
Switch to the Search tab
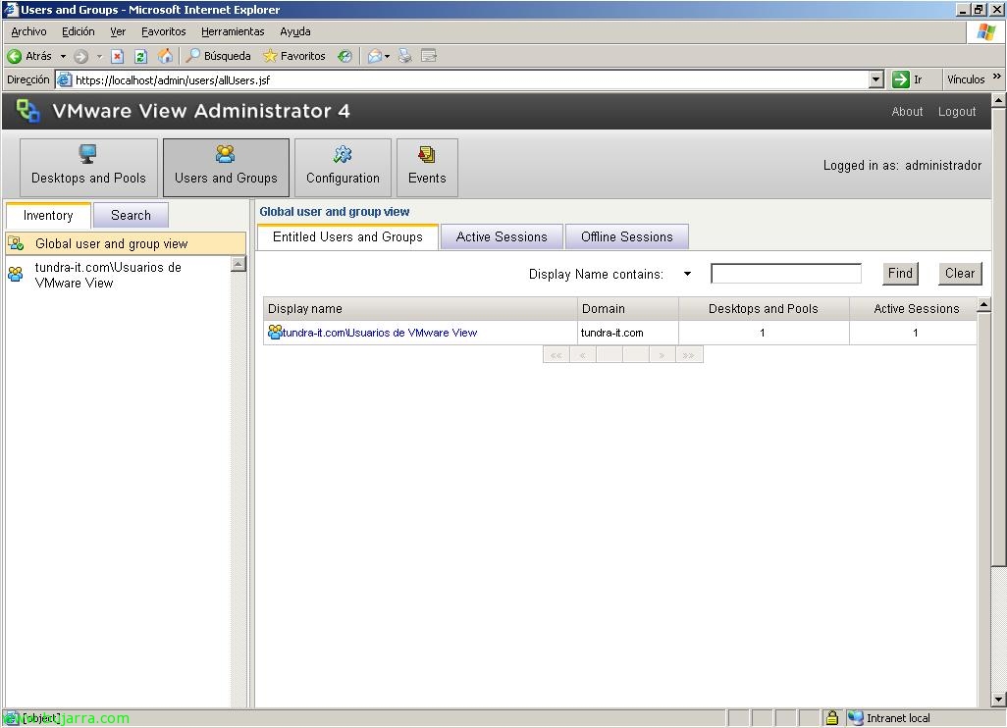(x=131, y=215)
